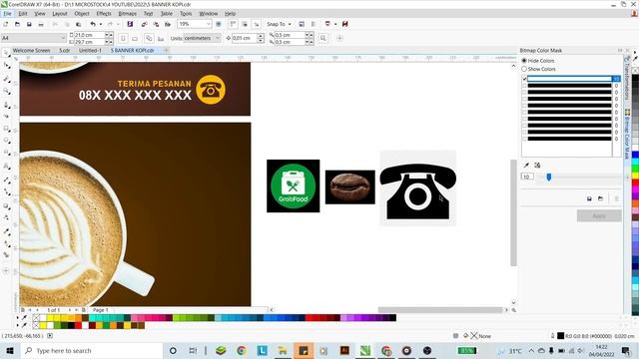Viewport: 639px width, 359px height.
Task: Select the Freehand tool in the toolbox
Action: coord(6,105)
